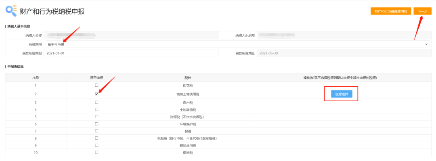Check the 印花税 checkbox
436x161 pixels.
[96, 85]
